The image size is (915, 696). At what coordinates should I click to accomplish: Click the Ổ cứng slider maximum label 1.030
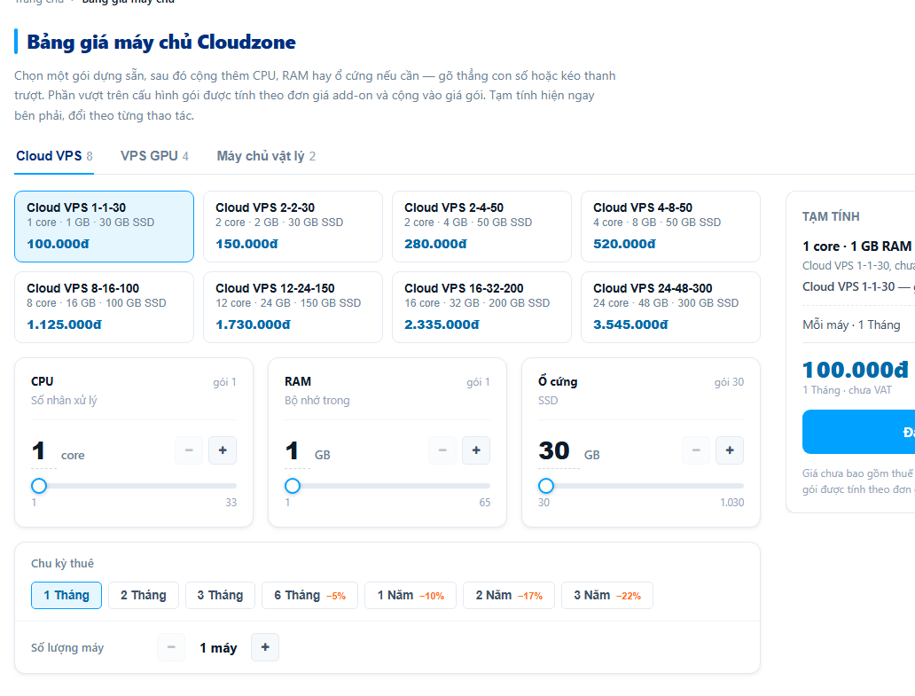pyautogui.click(x=731, y=503)
